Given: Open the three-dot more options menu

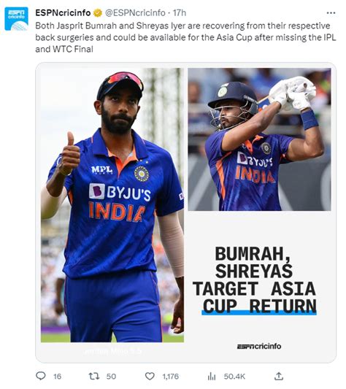Looking at the screenshot, I should [331, 13].
